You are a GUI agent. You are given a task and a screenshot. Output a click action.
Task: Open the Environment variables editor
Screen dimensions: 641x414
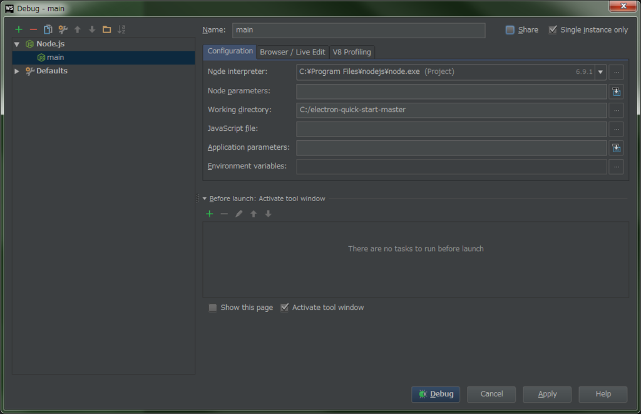616,167
